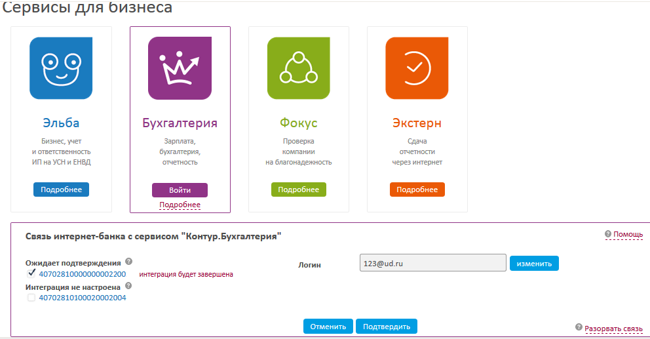Click the 'Зарплата, бухгалтерия, отчетность' description
Image resolution: width=650 pixels, height=339 pixels.
pos(180,152)
